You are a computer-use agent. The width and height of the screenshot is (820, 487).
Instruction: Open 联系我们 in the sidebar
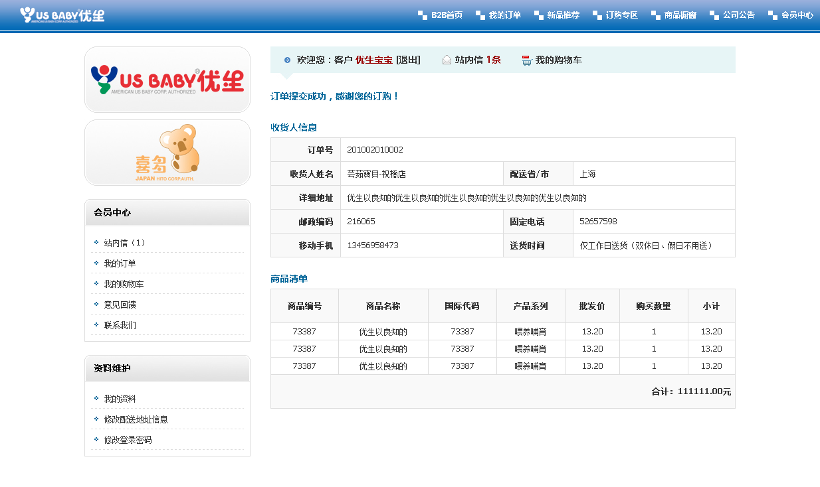tap(120, 325)
